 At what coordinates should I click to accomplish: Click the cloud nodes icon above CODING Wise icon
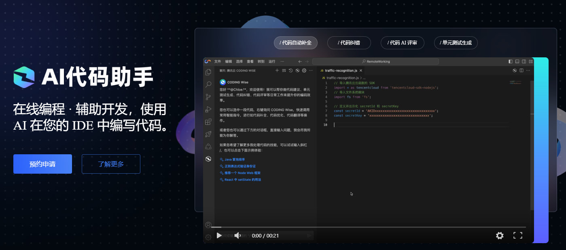[x=208, y=146]
